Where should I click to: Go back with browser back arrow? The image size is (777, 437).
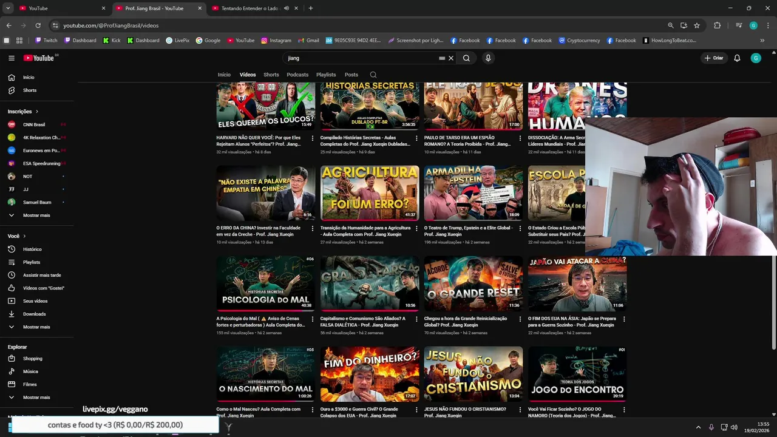point(8,25)
